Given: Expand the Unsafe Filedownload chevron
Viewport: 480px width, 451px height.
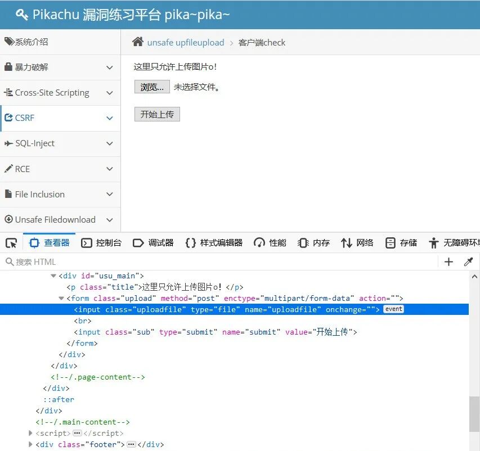Looking at the screenshot, I should (x=110, y=220).
